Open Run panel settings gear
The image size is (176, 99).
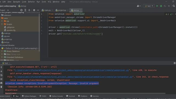pyautogui.click(x=175, y=63)
